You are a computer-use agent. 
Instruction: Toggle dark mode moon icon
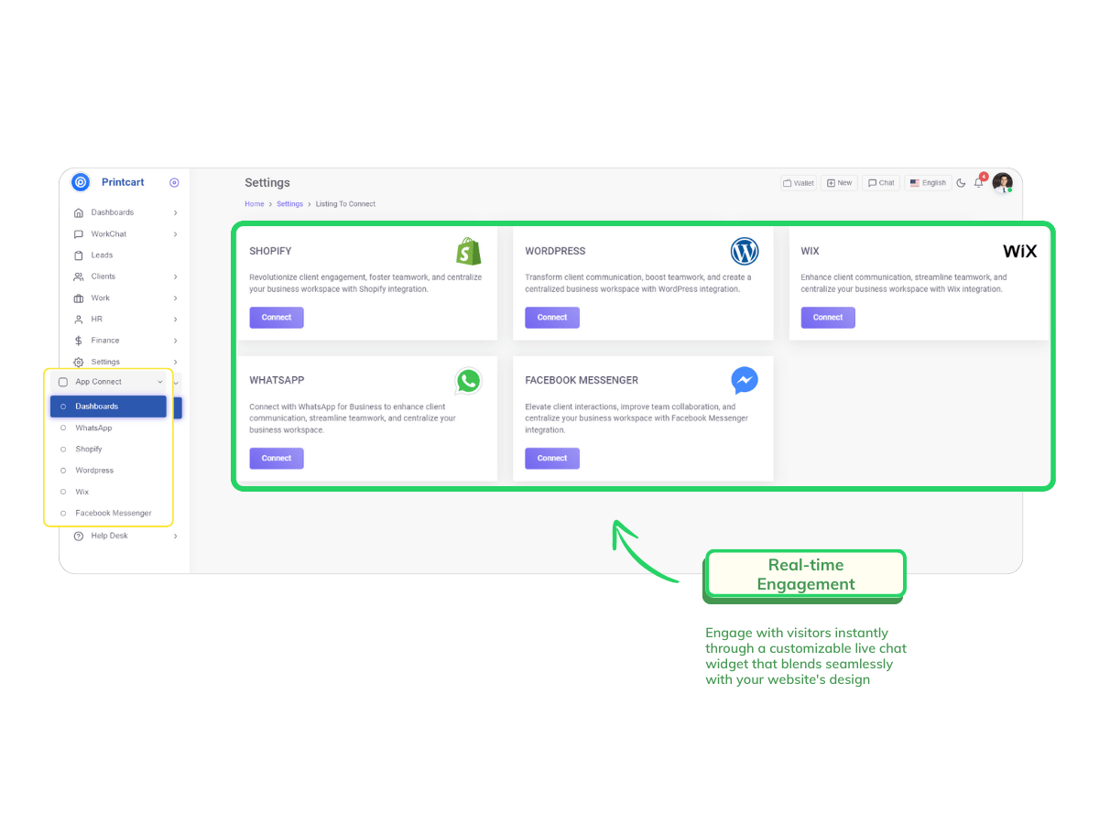pyautogui.click(x=961, y=183)
